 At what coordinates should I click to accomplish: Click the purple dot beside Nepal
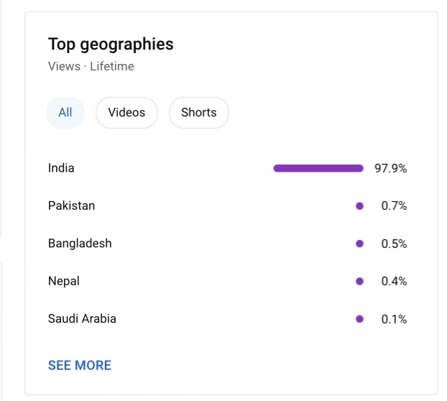coord(359,281)
